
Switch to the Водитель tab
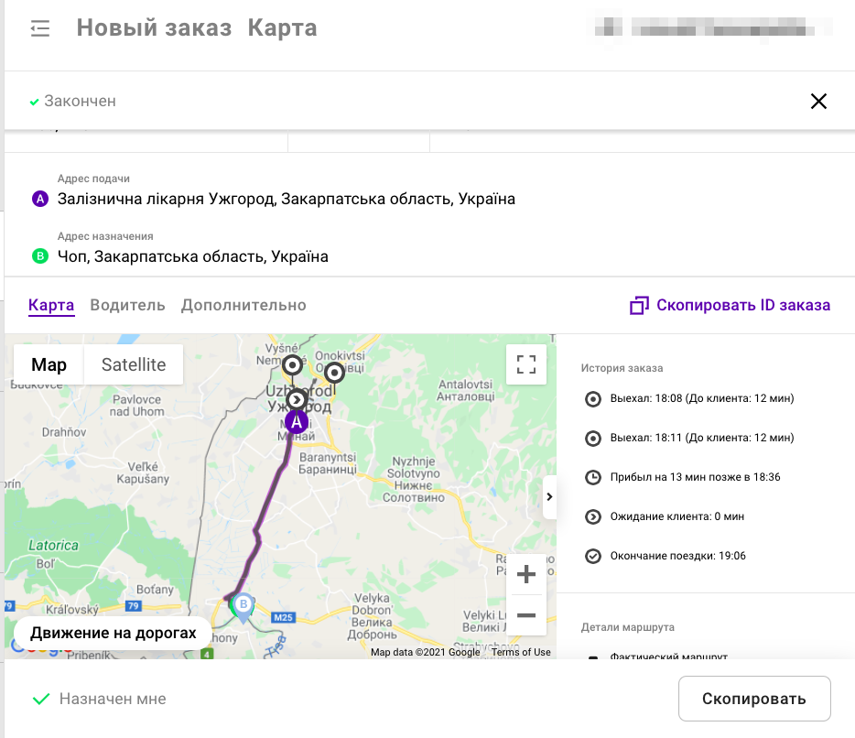click(127, 305)
